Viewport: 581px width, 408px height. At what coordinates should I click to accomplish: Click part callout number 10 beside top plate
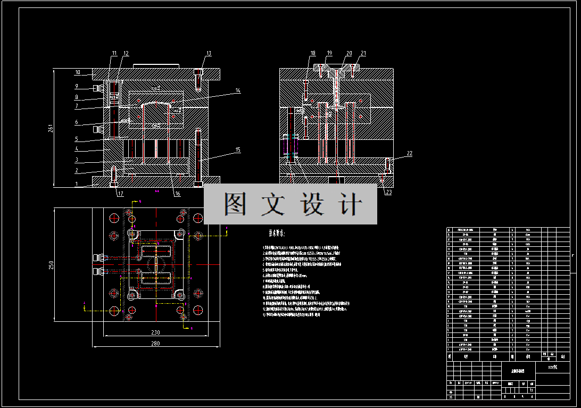point(78,72)
